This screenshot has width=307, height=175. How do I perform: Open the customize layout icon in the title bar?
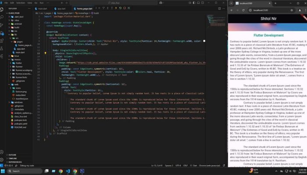[x=190, y=3]
